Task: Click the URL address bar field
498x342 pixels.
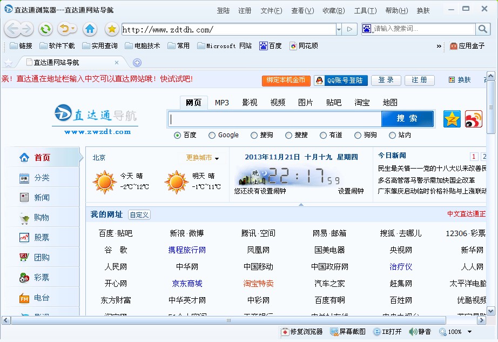Action: [x=228, y=29]
